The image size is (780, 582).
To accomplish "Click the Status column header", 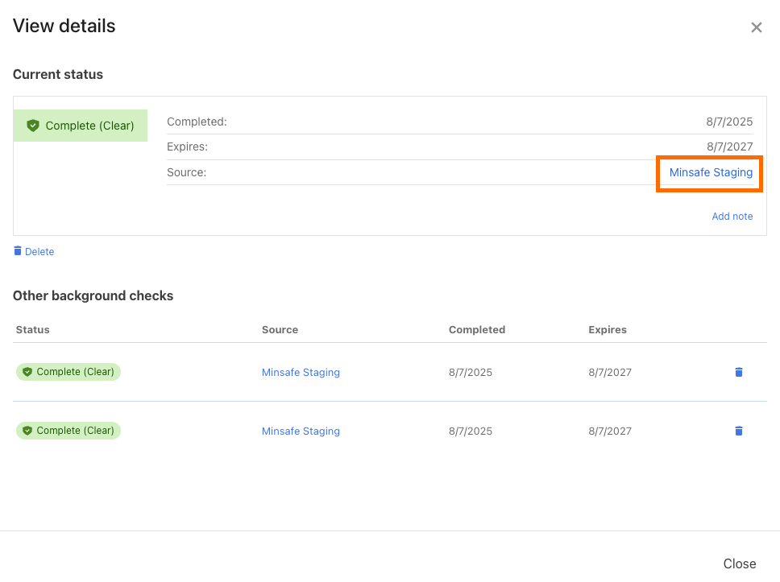I will point(33,329).
